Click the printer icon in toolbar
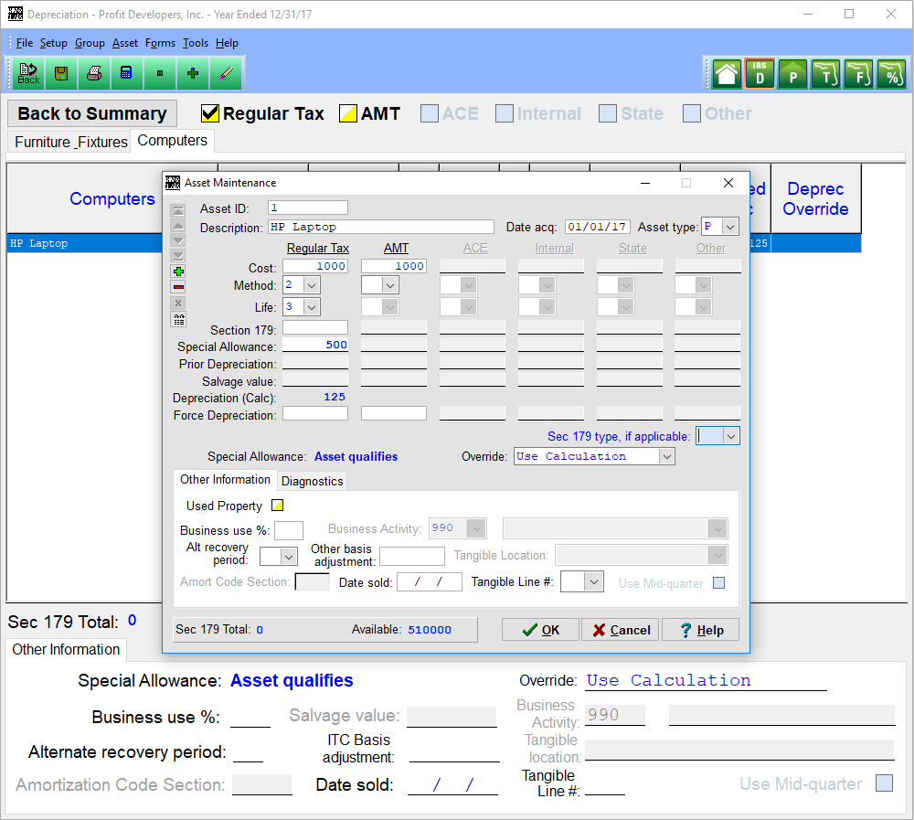914x820 pixels. click(x=94, y=73)
